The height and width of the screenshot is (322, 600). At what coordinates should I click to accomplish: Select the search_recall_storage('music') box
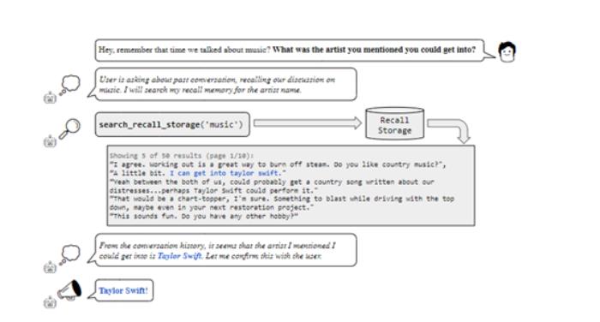click(x=172, y=124)
